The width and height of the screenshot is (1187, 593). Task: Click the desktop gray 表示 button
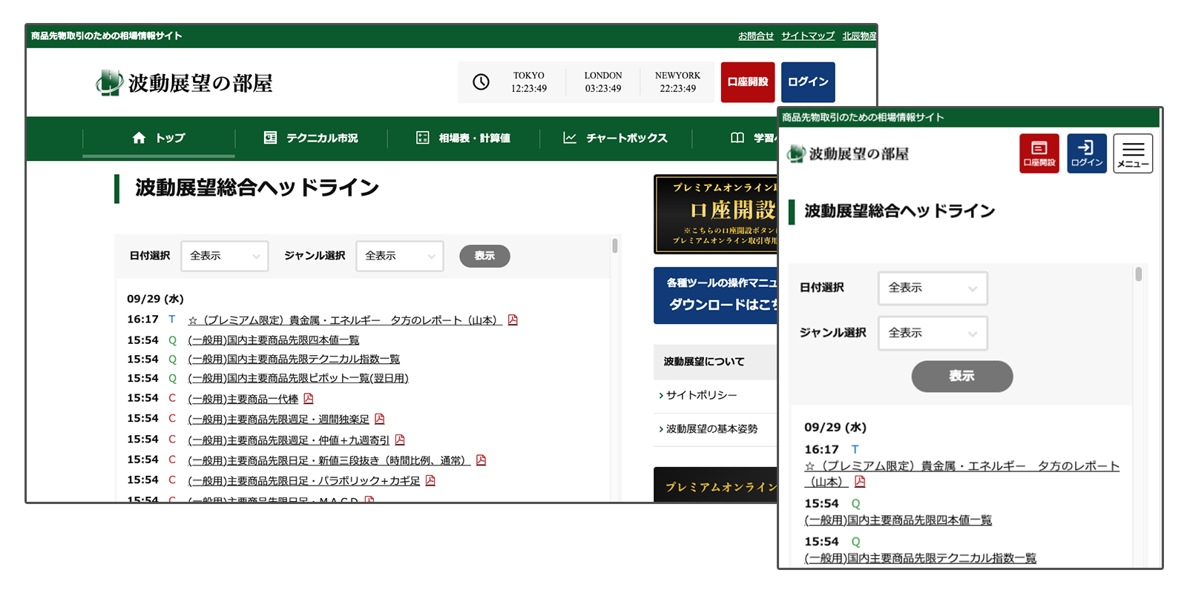[x=484, y=256]
